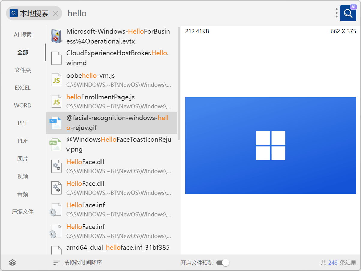Select the helloEnrollmentPage.js result
Viewport: 361px width, 271px height.
click(112, 101)
